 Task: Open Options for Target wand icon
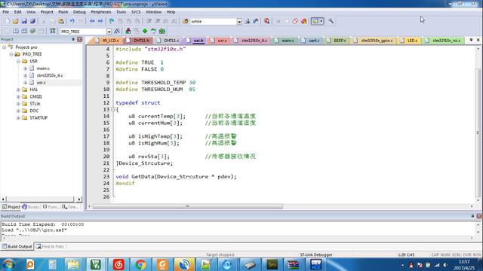click(117, 31)
